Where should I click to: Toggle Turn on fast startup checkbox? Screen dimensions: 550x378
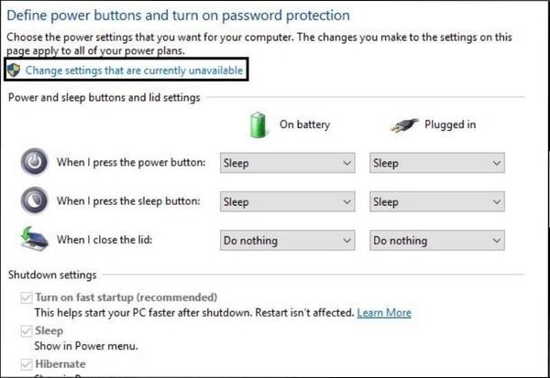pyautogui.click(x=25, y=297)
